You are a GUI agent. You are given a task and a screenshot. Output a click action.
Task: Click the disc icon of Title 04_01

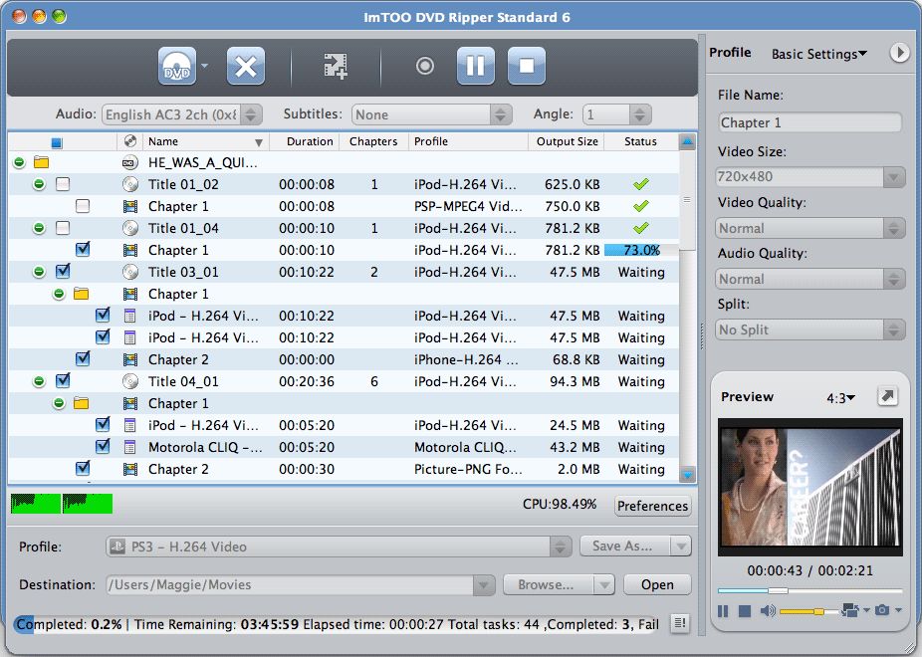click(130, 381)
